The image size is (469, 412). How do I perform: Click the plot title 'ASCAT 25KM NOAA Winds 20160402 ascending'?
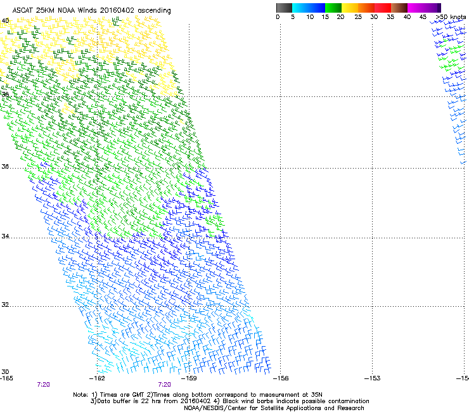91,11
